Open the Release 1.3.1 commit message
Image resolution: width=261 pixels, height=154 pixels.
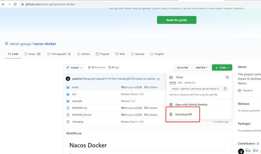click(x=128, y=101)
